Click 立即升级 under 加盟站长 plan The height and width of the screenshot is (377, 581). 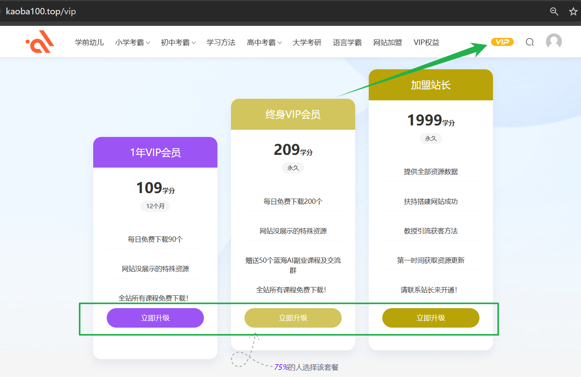click(x=430, y=318)
